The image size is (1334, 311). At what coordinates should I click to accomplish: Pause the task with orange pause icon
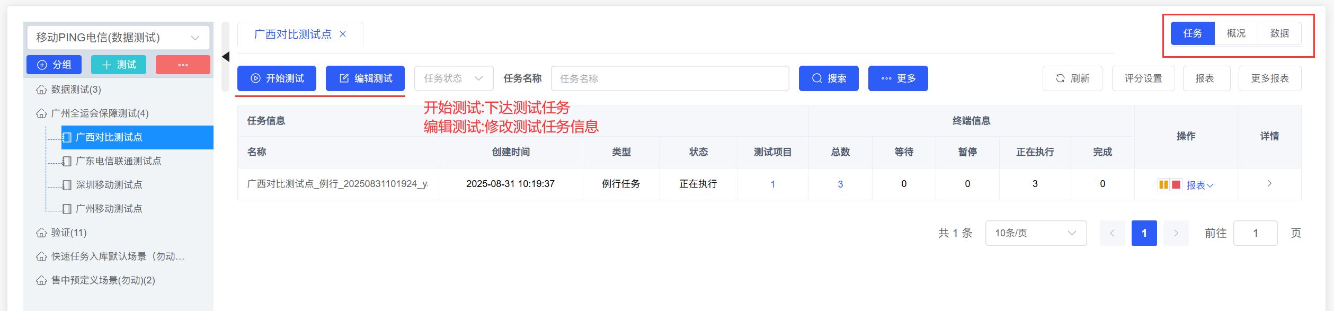(1163, 184)
